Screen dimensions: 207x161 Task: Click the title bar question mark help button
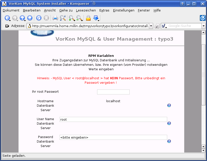point(182,4)
